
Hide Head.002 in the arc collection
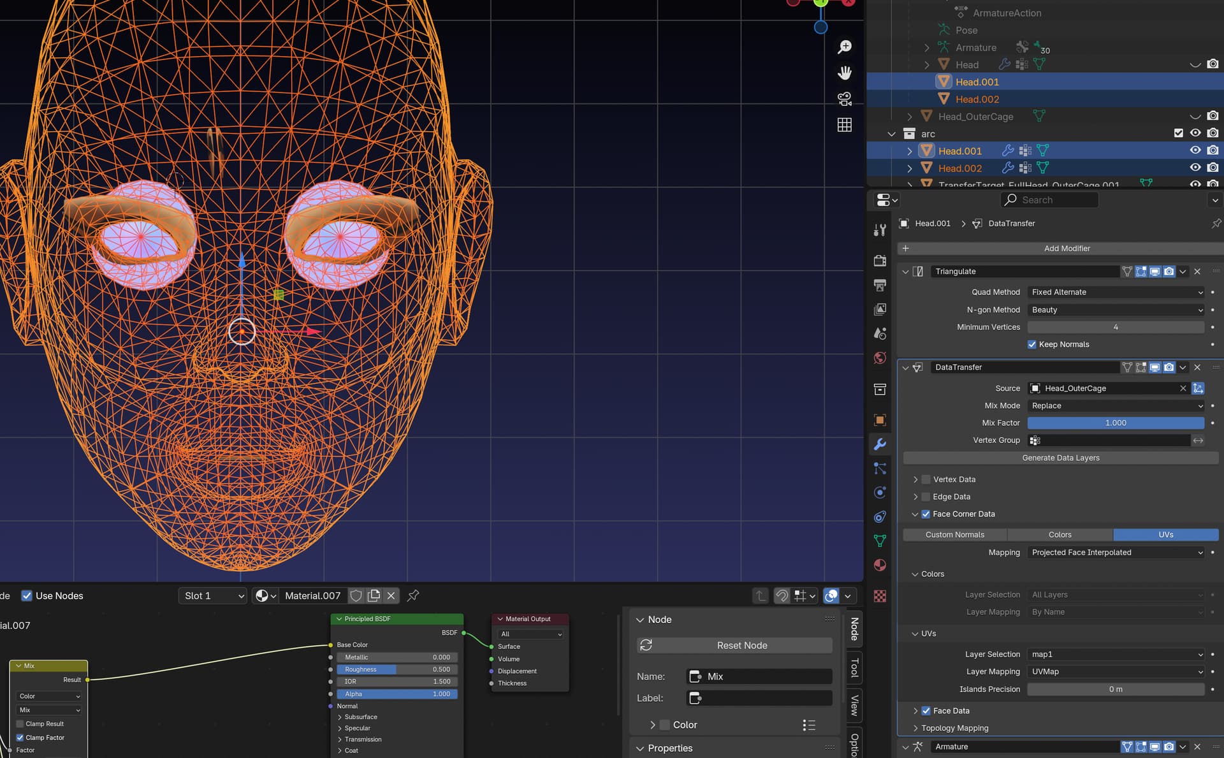click(x=1195, y=168)
